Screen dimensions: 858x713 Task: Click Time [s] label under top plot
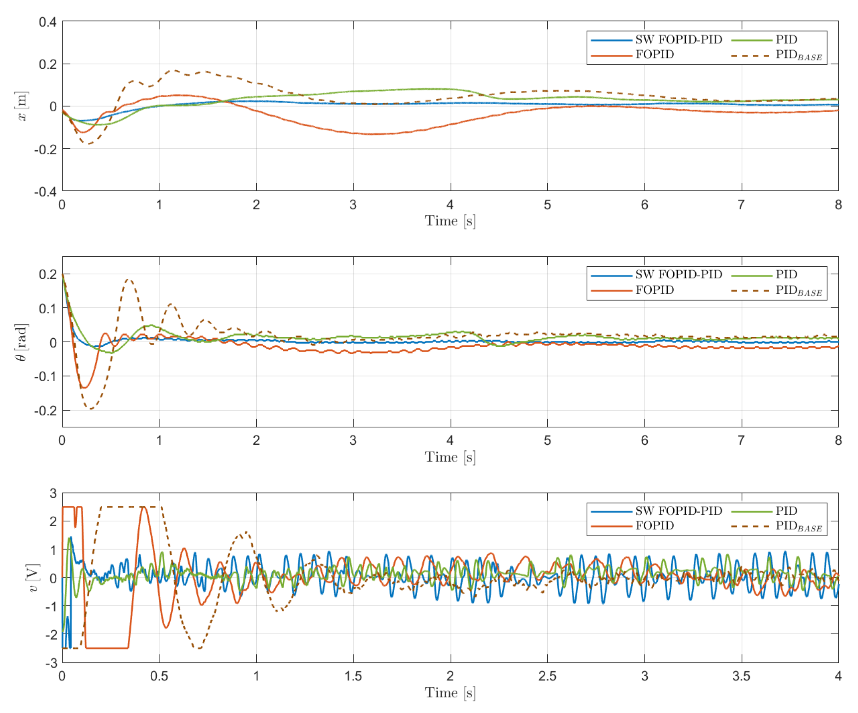coord(450,221)
